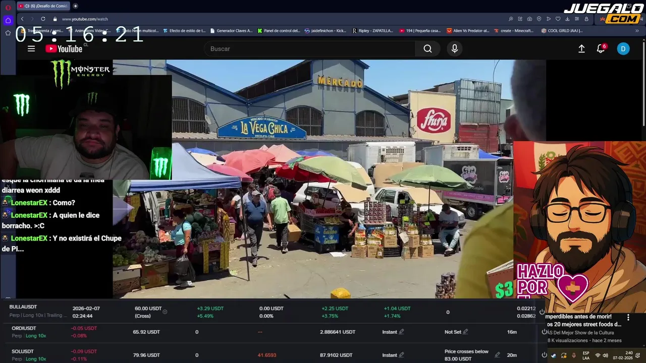Open the Opera main menu logo
The width and height of the screenshot is (646, 363).
click(x=8, y=7)
